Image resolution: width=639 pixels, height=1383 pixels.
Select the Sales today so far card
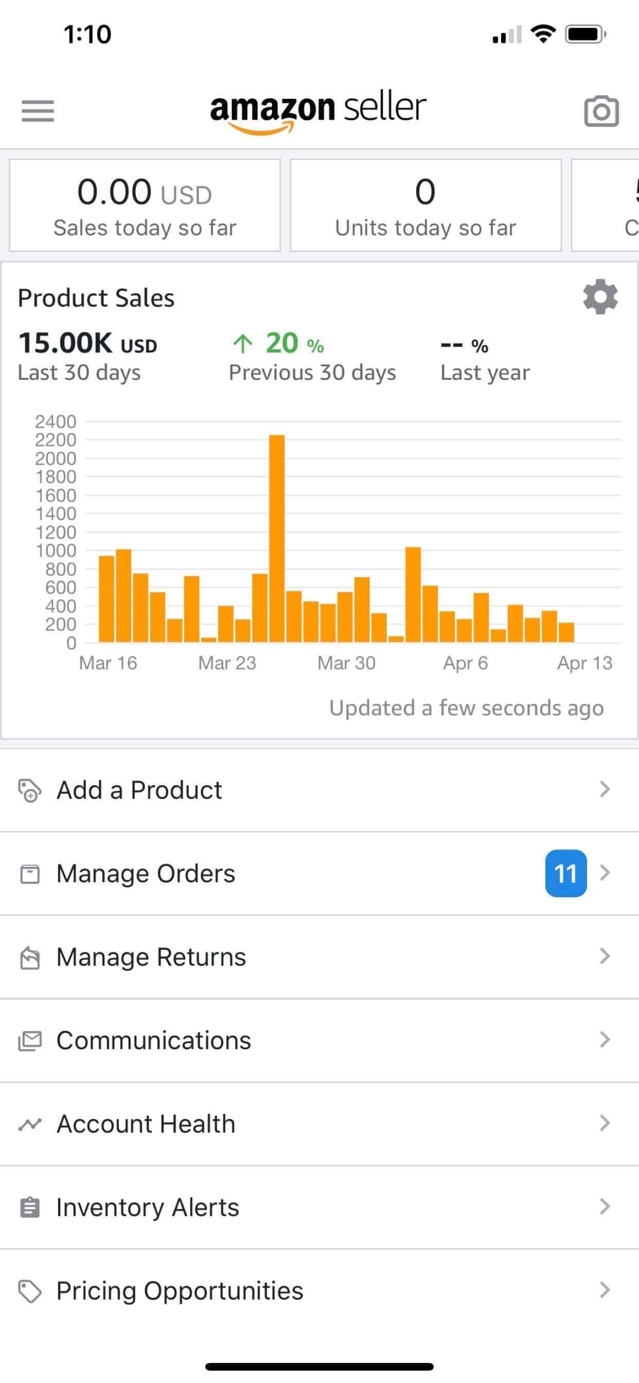point(145,205)
